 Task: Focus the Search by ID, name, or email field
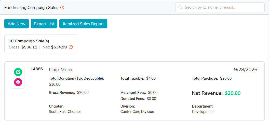pyautogui.click(x=220, y=7)
